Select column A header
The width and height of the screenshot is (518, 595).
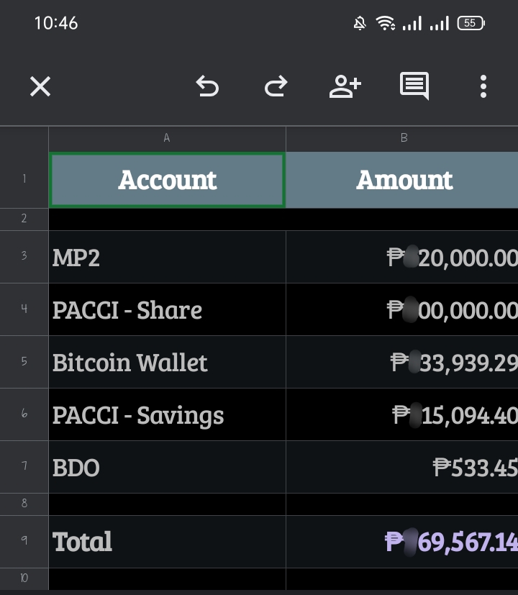coord(167,139)
